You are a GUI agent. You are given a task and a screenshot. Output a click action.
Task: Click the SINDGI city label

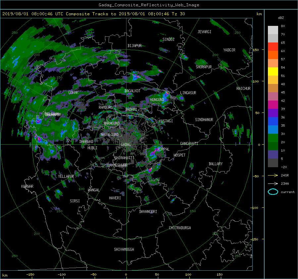pyautogui.click(x=169, y=39)
